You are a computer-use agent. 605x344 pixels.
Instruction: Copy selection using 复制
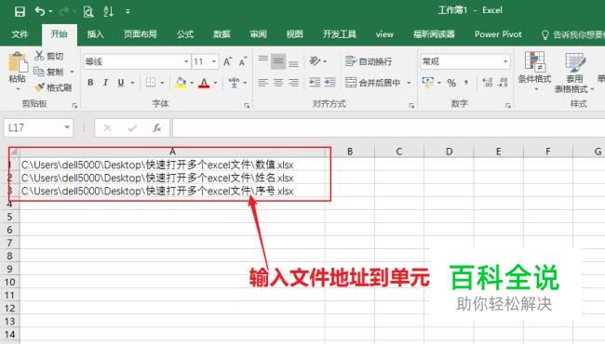click(x=48, y=72)
